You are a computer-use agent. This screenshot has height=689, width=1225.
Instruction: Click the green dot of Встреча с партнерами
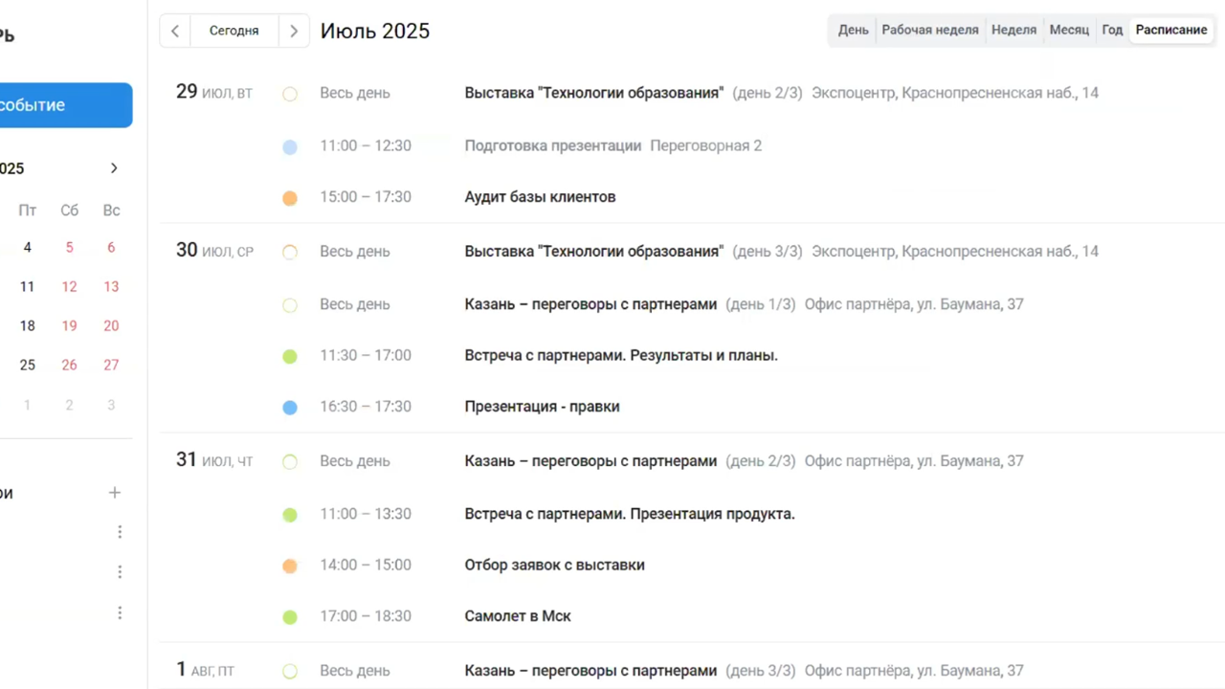click(290, 355)
